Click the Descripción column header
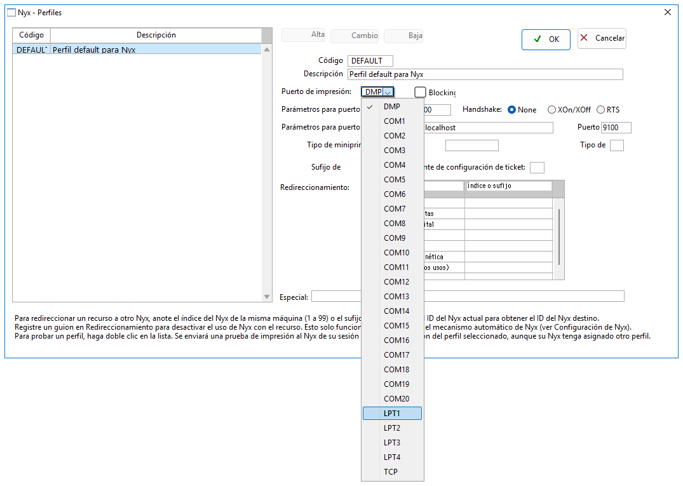This screenshot has height=486, width=683. 156,36
